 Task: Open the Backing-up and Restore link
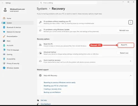[x=52, y=92]
